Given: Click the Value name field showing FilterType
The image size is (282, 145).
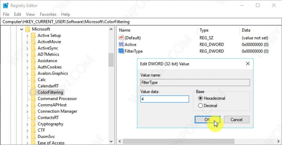Looking at the screenshot, I should pos(195,83).
